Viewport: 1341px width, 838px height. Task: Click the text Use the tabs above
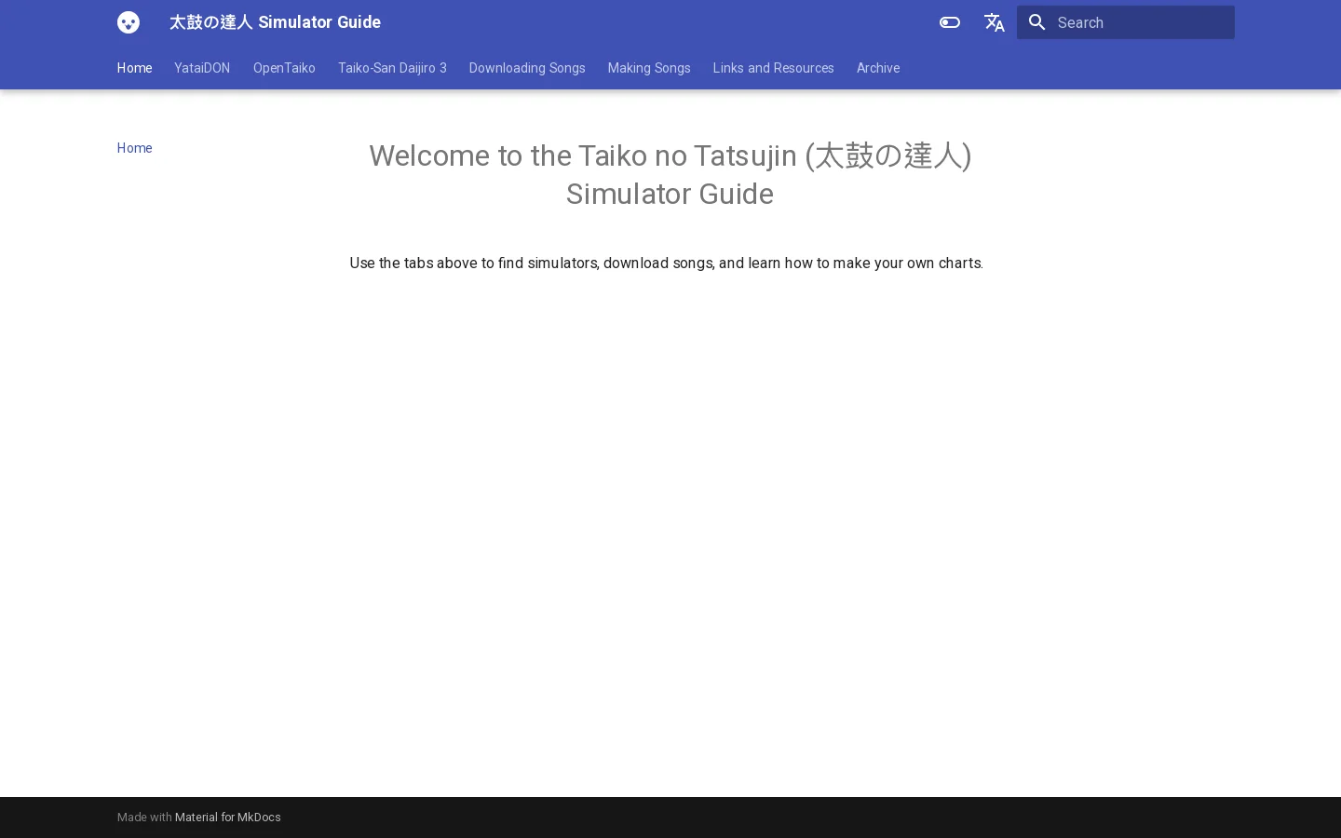[x=666, y=264]
